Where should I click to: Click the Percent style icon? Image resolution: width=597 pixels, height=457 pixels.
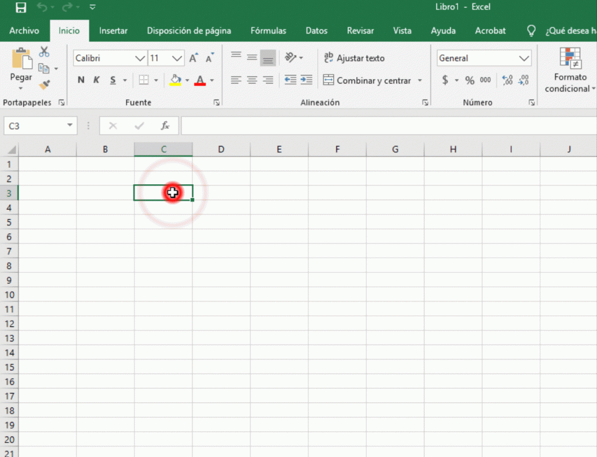[x=469, y=80]
